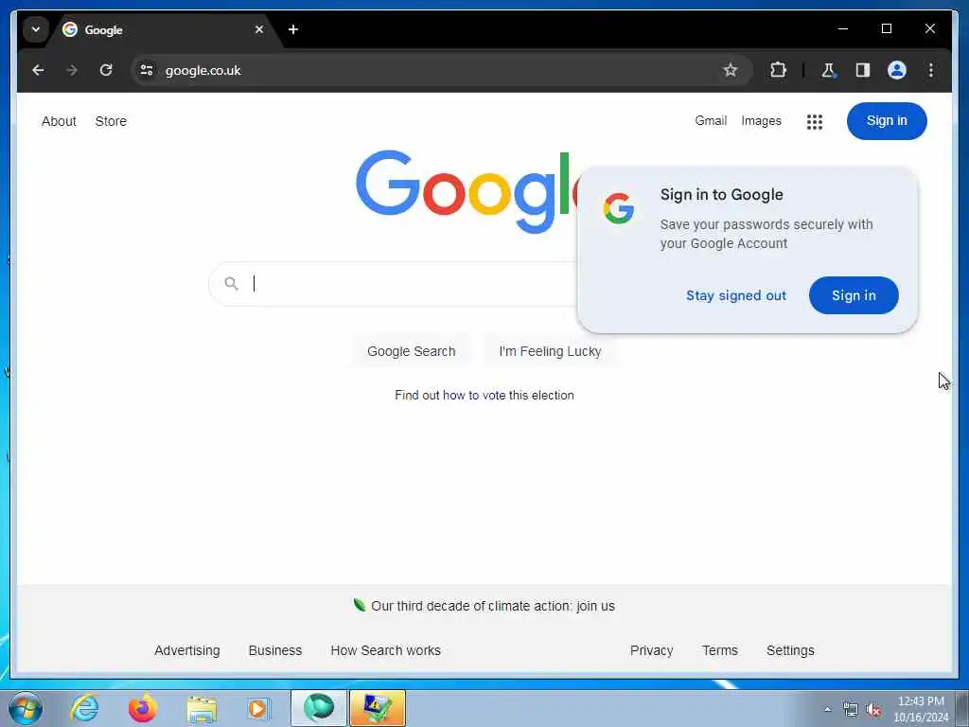969x727 pixels.
Task: Open the clock showing 12:43 PM
Action: click(921, 709)
